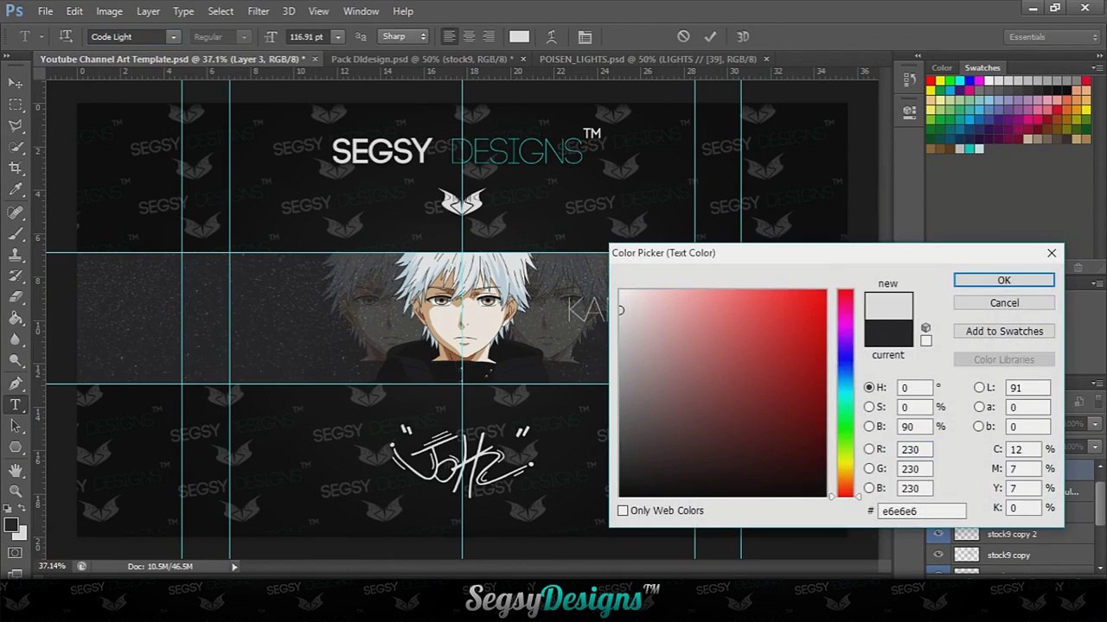This screenshot has width=1107, height=622.
Task: Select the Path Selection tool
Action: point(16,426)
